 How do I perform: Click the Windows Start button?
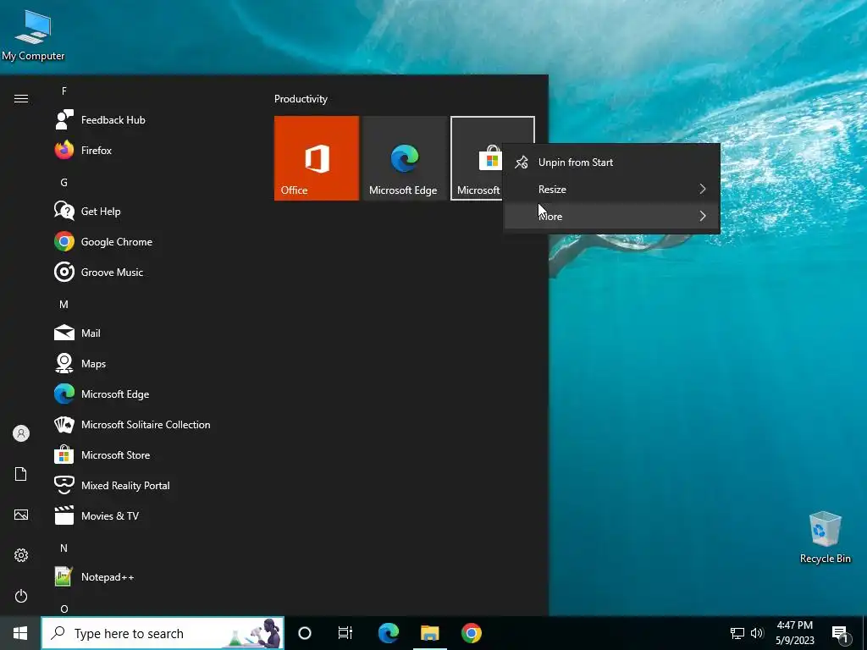(20, 633)
